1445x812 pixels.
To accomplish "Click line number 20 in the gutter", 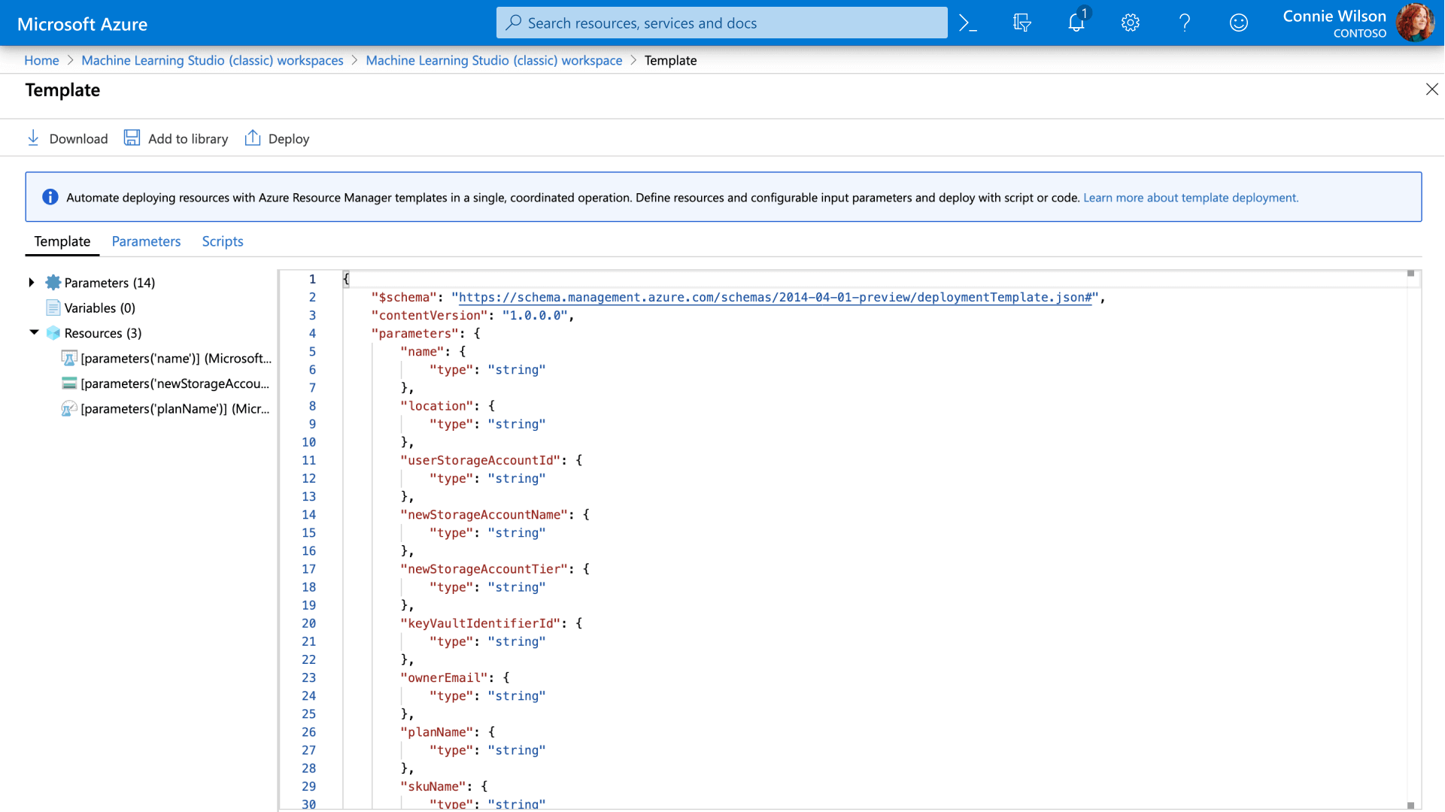I will click(308, 623).
